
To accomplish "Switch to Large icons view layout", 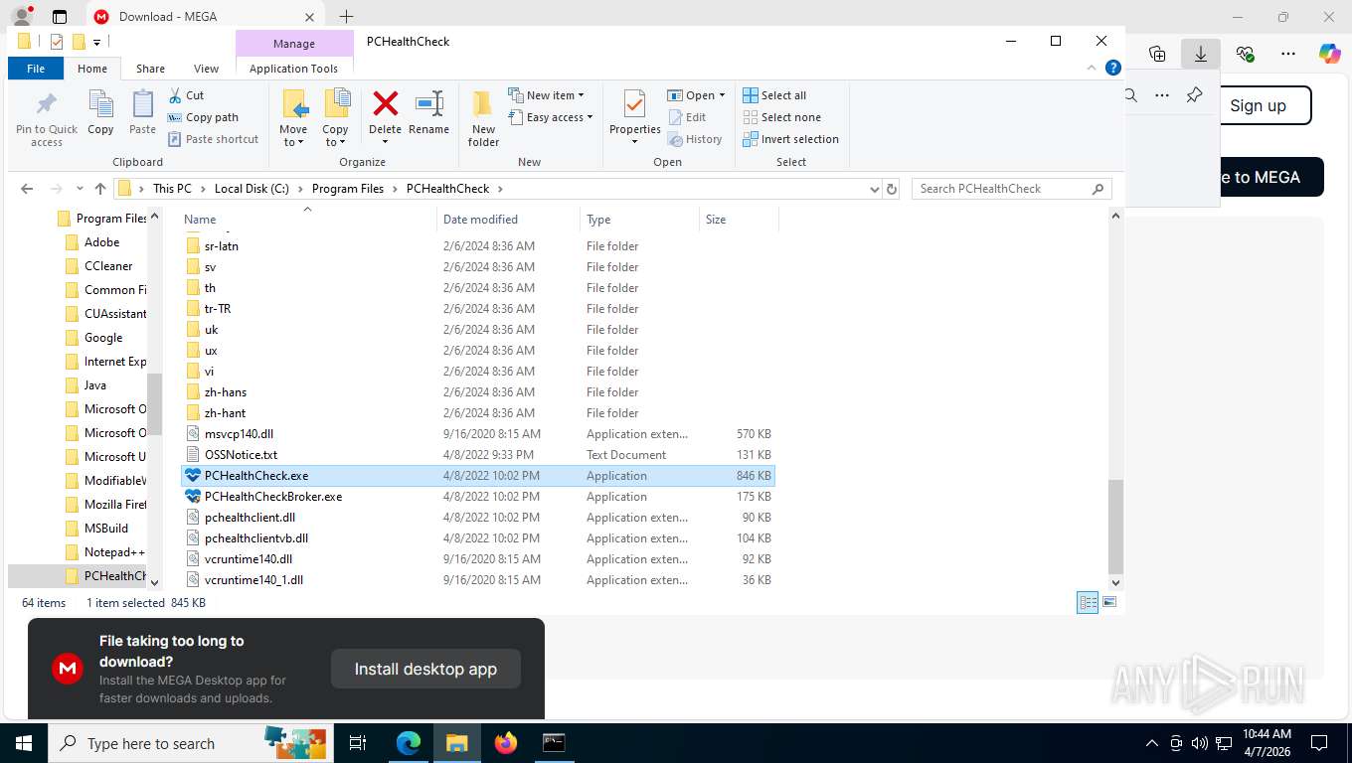I will tap(1109, 603).
